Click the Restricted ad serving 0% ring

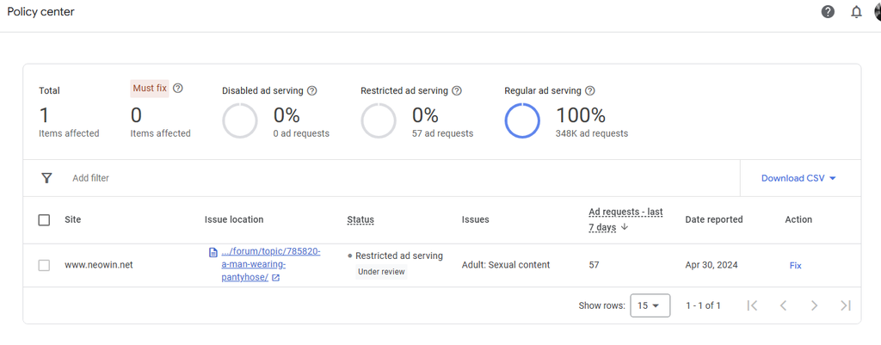pyautogui.click(x=379, y=120)
